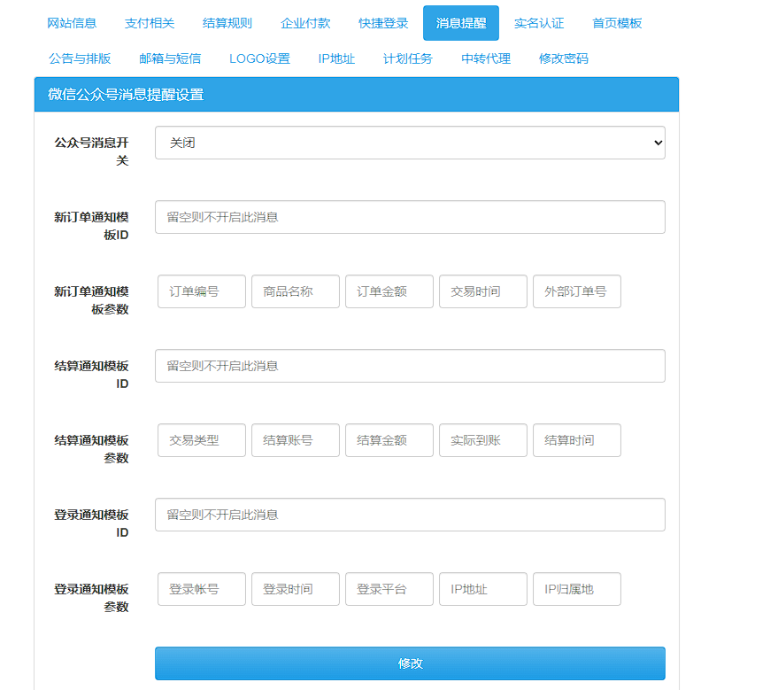
Task: Click the 订单编号 parameter field
Action: (x=201, y=291)
